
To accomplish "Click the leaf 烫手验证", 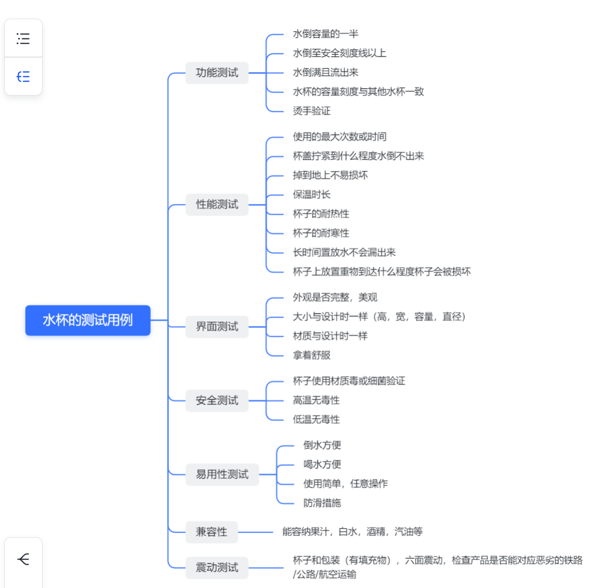I will point(312,111).
